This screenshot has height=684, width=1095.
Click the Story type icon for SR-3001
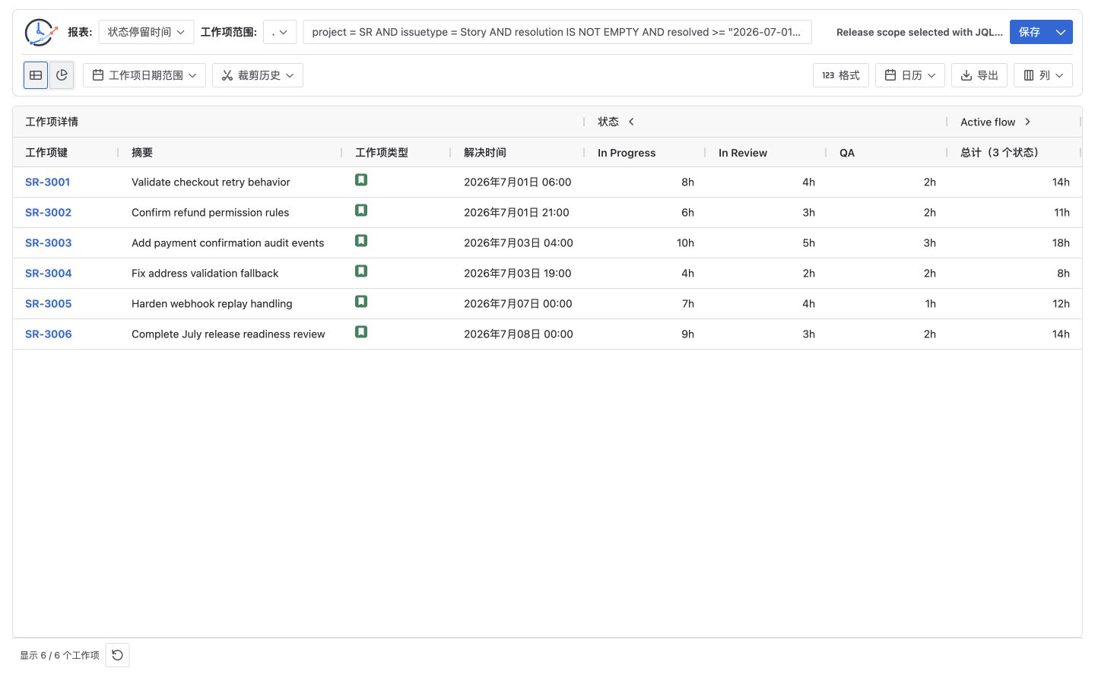(361, 180)
